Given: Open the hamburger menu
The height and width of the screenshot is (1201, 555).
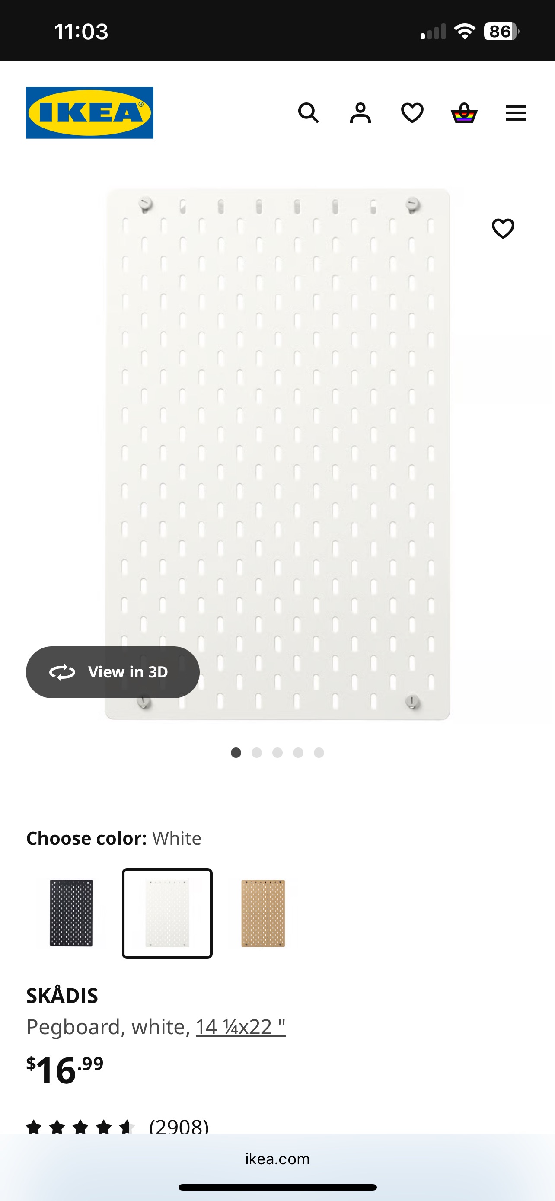Looking at the screenshot, I should (x=516, y=113).
